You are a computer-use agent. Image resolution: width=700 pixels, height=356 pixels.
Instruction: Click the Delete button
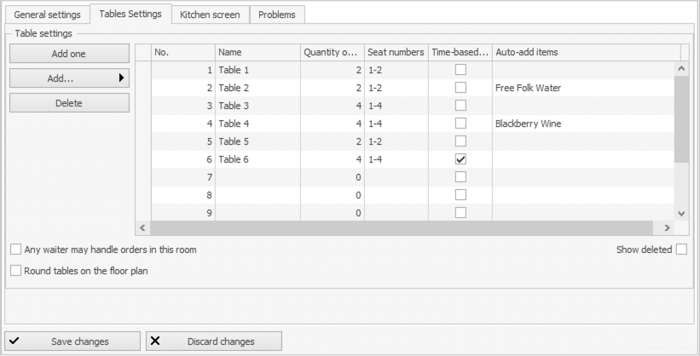pos(69,103)
